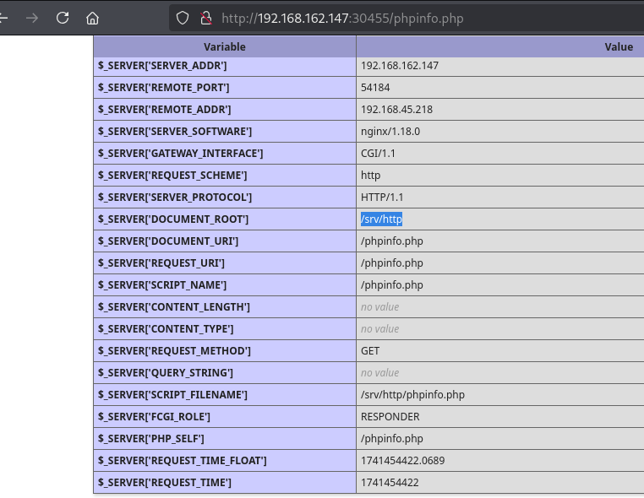Click the REQUEST_SCHEME value http
Screen dimensions: 644x498
tap(370, 176)
